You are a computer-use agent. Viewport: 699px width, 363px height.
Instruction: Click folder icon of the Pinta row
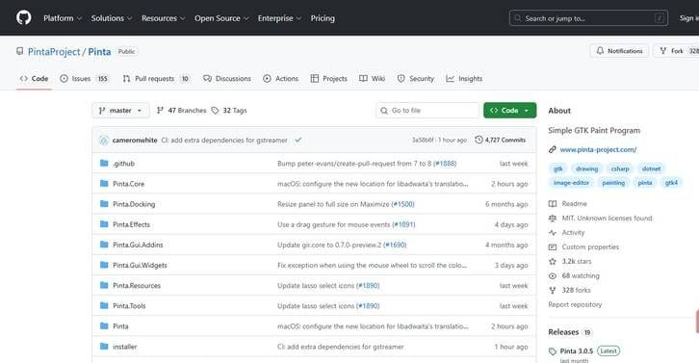(104, 326)
